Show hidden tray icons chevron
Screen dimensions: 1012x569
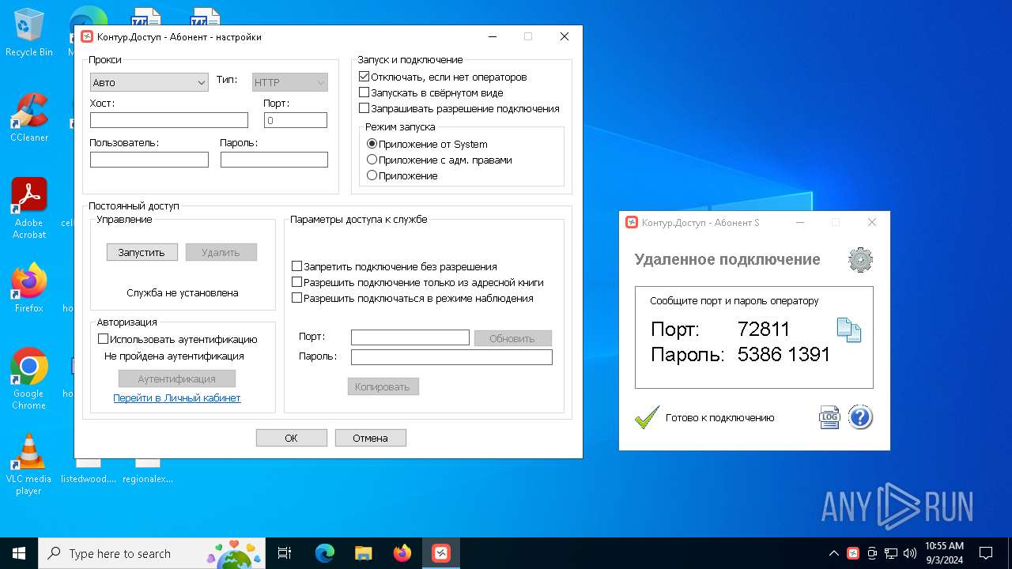pos(833,553)
